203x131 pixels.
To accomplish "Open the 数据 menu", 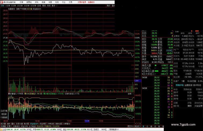I will click(44, 2).
